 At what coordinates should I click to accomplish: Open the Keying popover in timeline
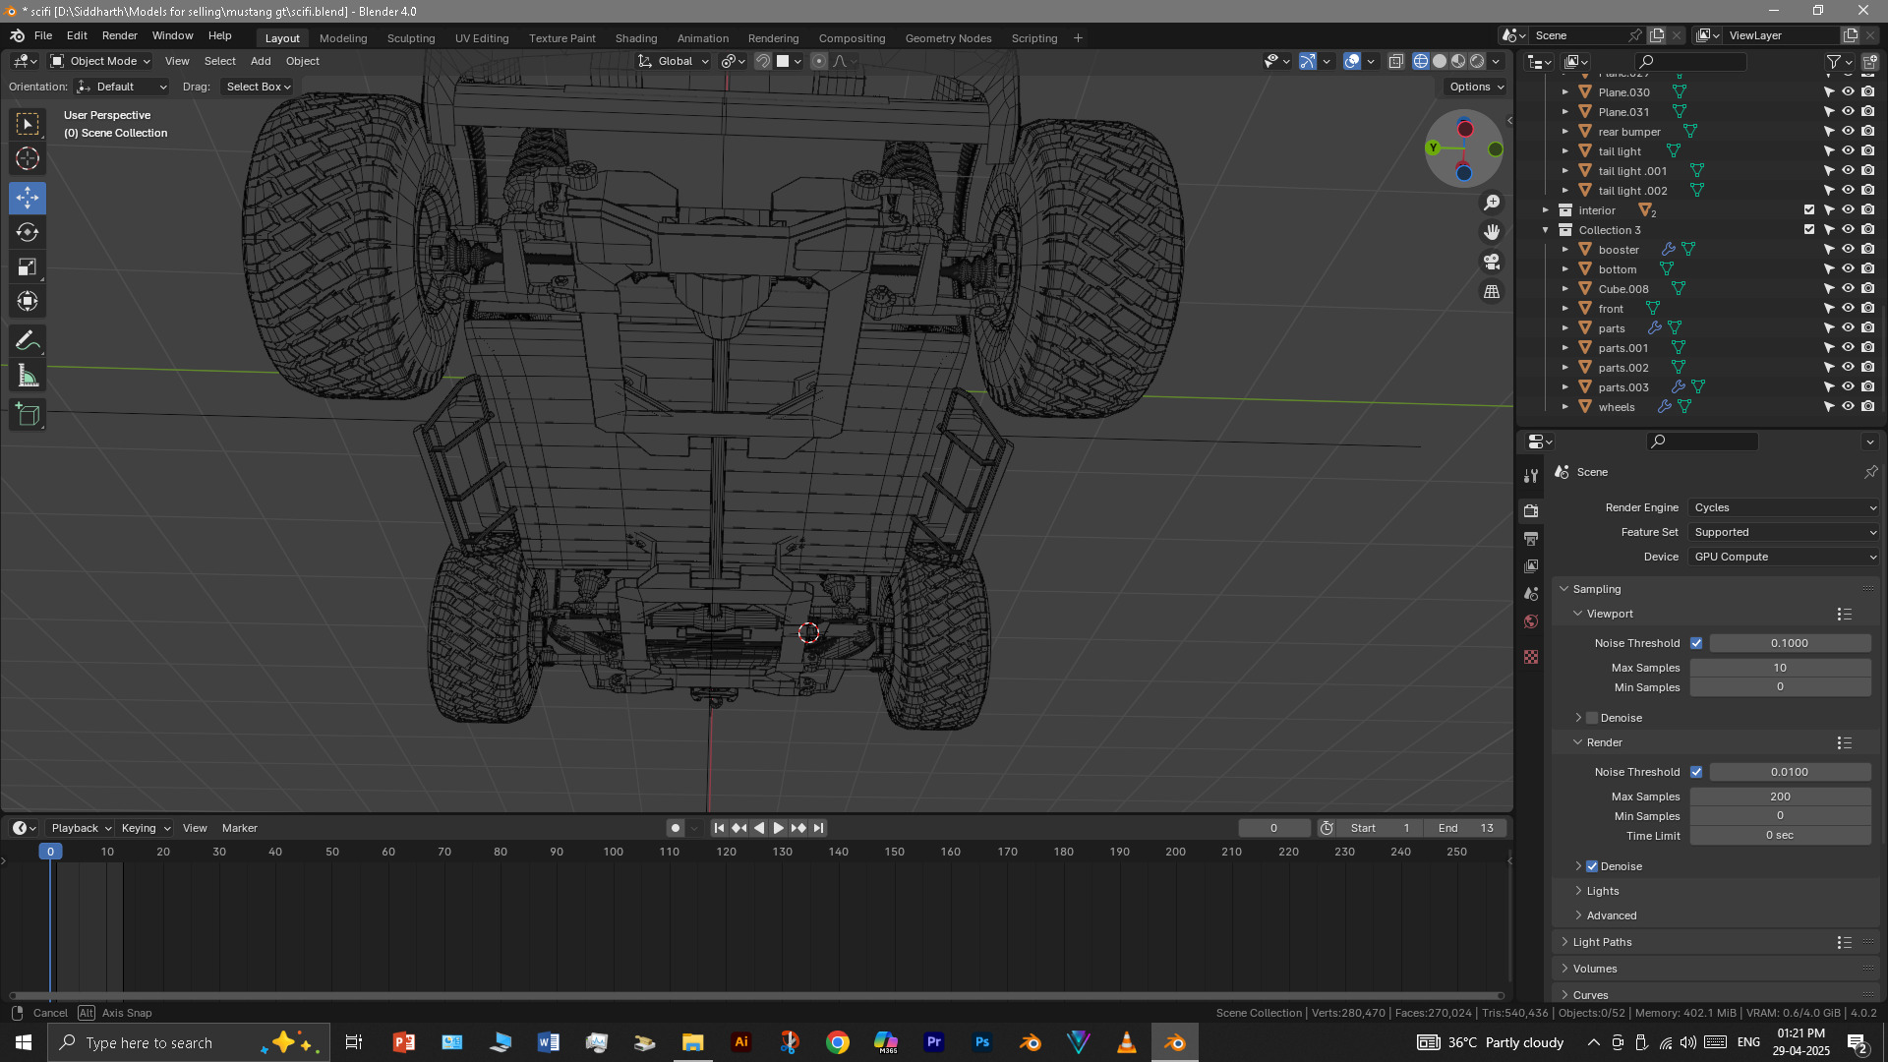click(145, 828)
